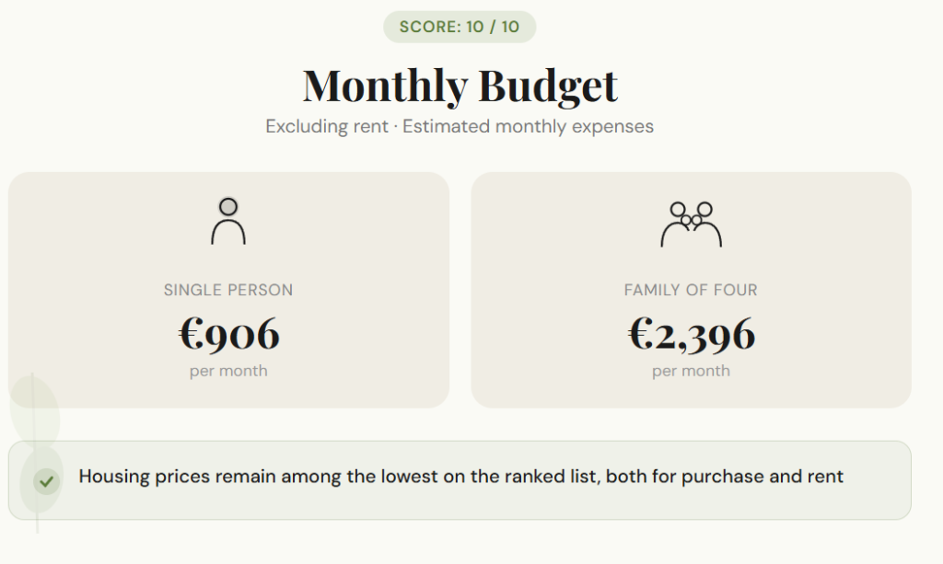Click the leaf decoration at left edge
This screenshot has width=943, height=564.
pyautogui.click(x=34, y=414)
